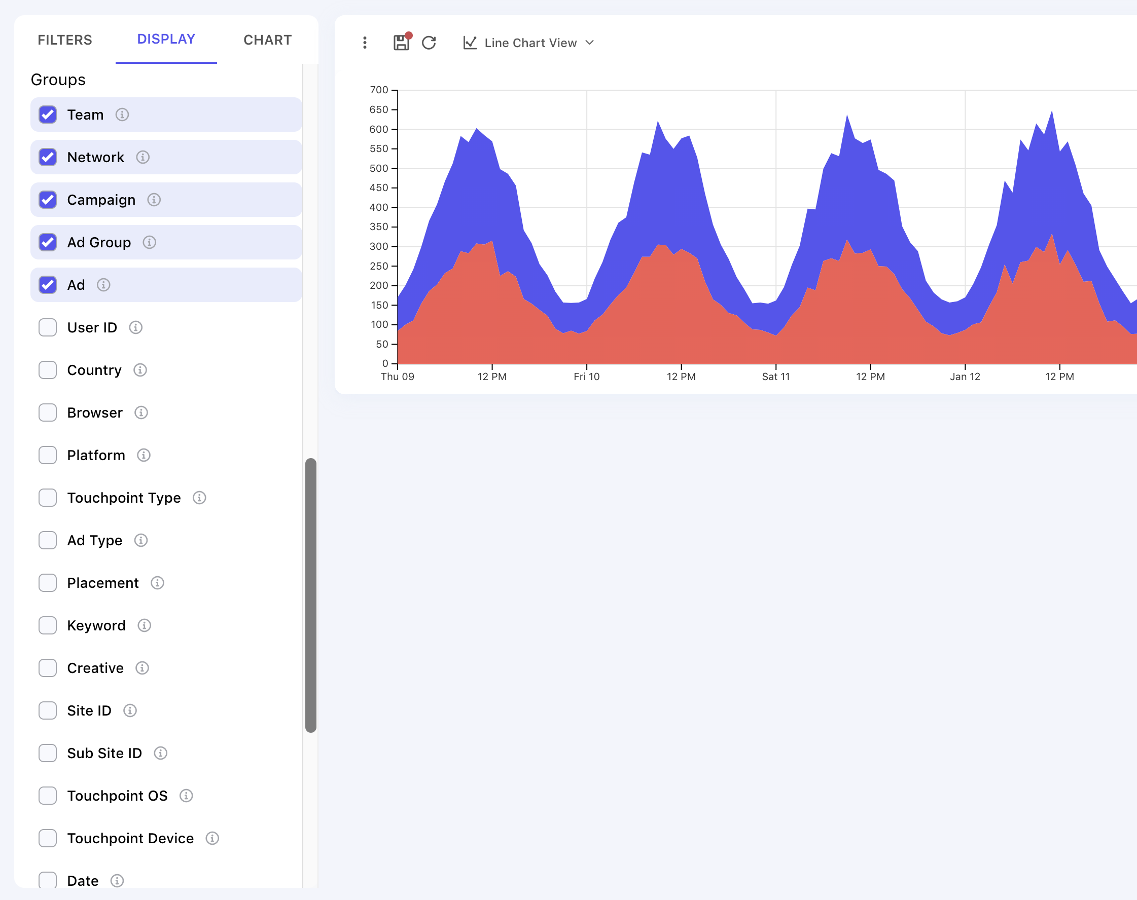Open the Line Chart View dropdown
Viewport: 1137px width, 900px height.
click(x=530, y=43)
